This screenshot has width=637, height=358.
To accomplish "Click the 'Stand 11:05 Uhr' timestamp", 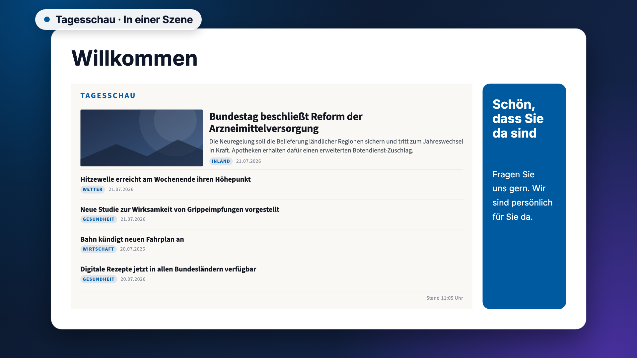I will [x=445, y=298].
